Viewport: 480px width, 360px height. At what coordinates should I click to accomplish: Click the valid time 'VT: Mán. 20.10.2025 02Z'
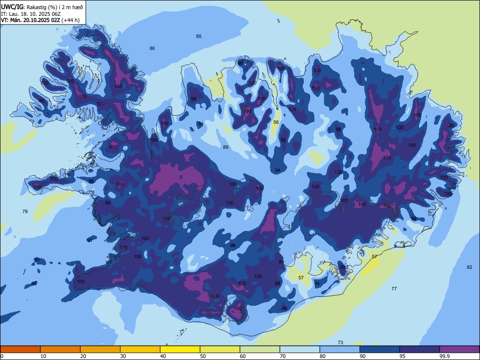click(31, 20)
